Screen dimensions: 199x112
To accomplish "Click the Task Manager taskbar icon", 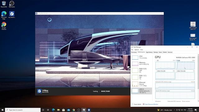I will pyautogui.click(x=84, y=110).
